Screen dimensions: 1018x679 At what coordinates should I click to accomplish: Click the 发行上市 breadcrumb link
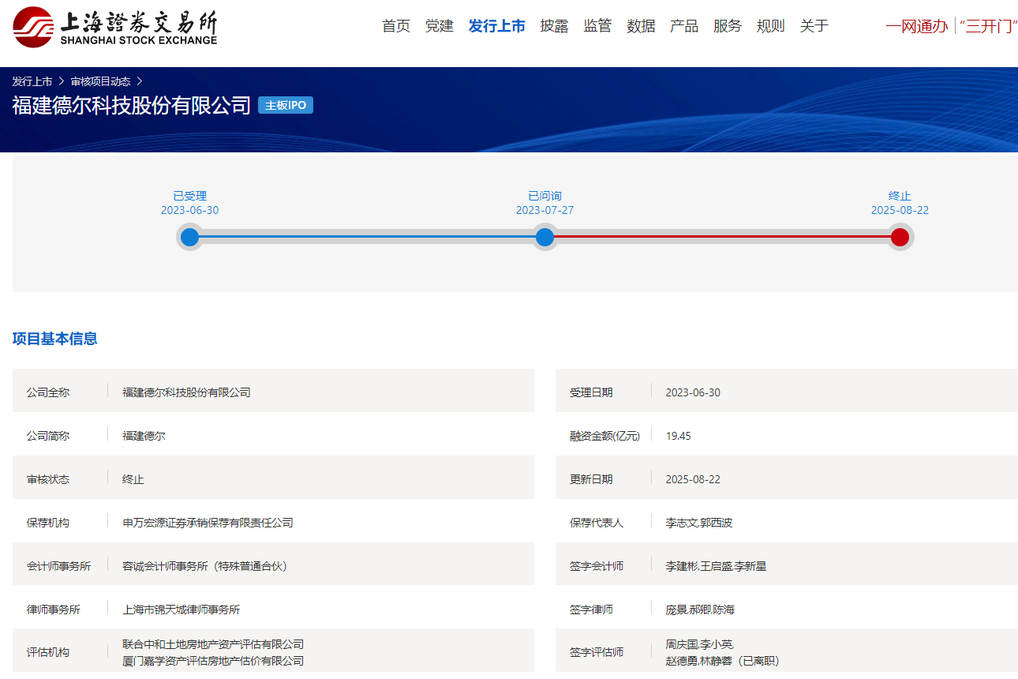(32, 81)
